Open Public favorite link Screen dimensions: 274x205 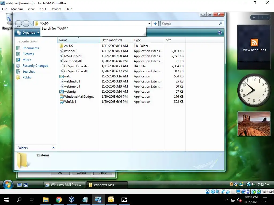click(x=27, y=77)
